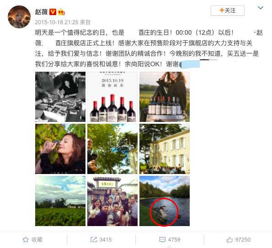The width and height of the screenshot is (272, 248).
Task: Open the 2015-10-18 21:25 timestamp link
Action: click(x=57, y=22)
